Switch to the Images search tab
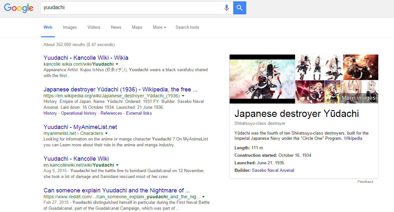This screenshot has height=212, width=394. point(70,27)
